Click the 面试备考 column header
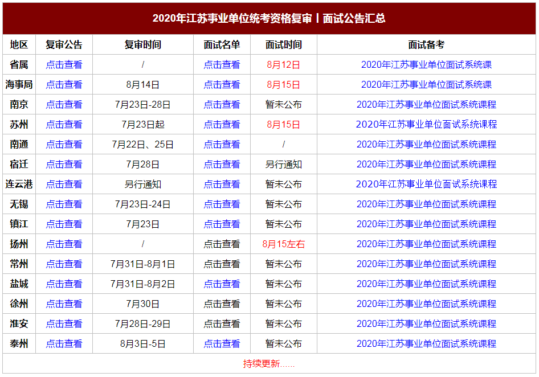 tap(426, 44)
